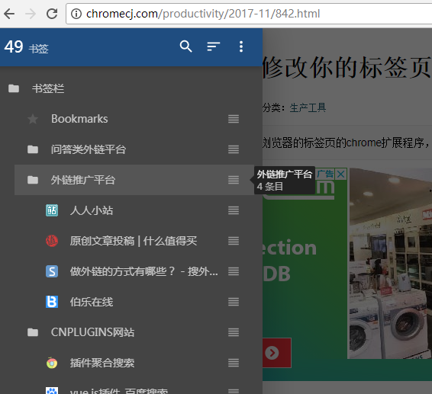
Task: Focus the chromecj.com address bar
Action: coord(249,14)
